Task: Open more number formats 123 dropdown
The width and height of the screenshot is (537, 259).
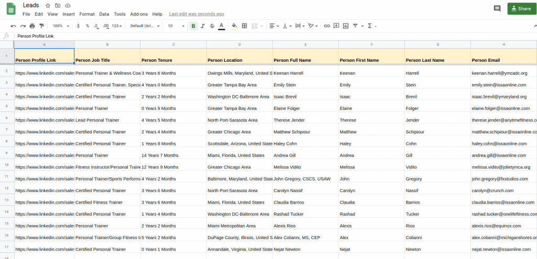Action: (117, 26)
